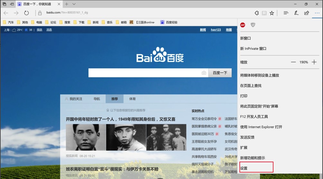Click the camera image search icon
Viewport: 323px width, 179px height.
(x=204, y=73)
